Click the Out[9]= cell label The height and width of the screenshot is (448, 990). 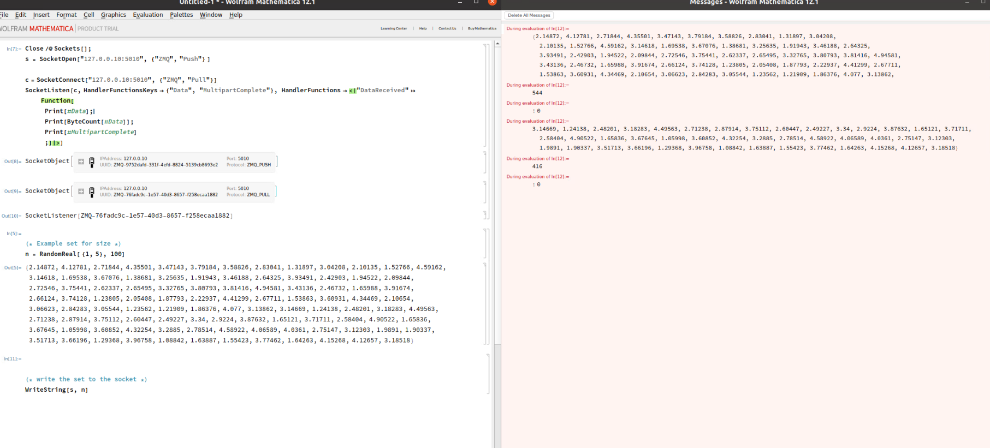[x=12, y=192]
